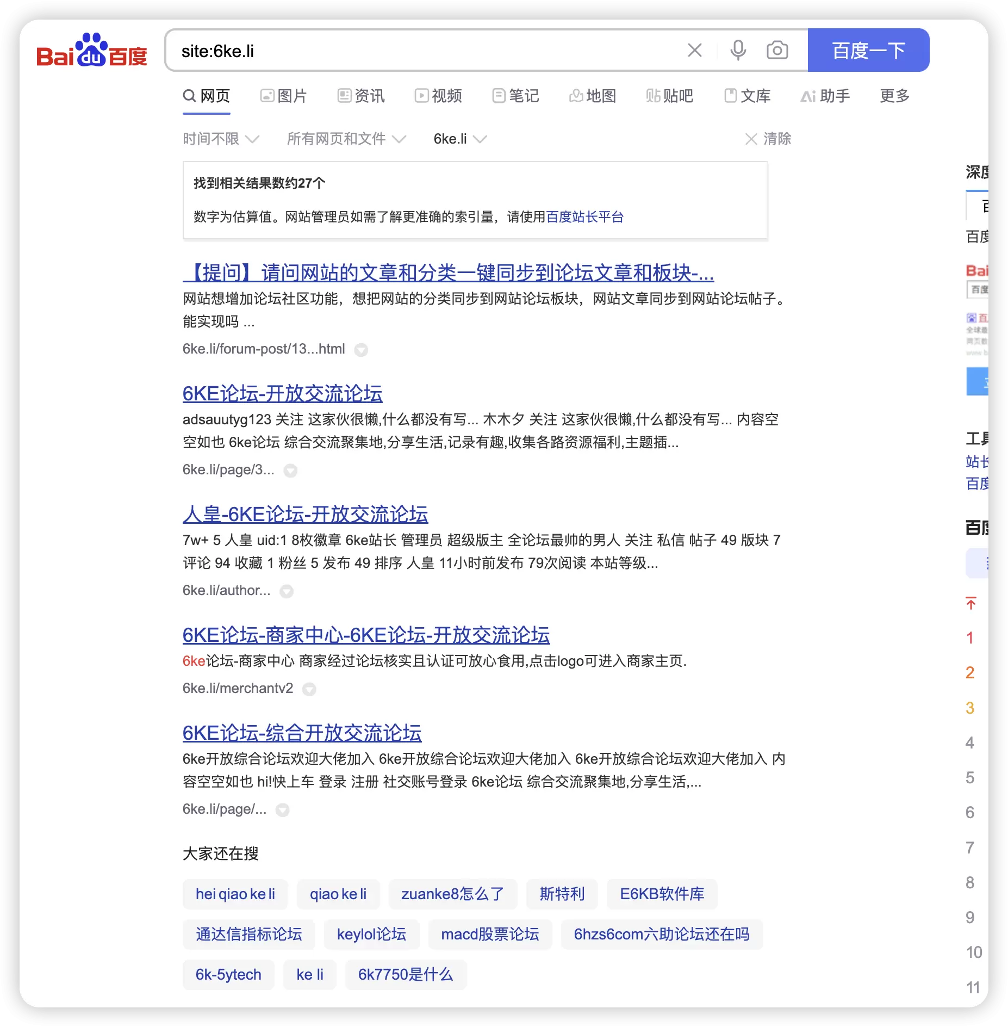Open hot-search item number 2

point(970,673)
